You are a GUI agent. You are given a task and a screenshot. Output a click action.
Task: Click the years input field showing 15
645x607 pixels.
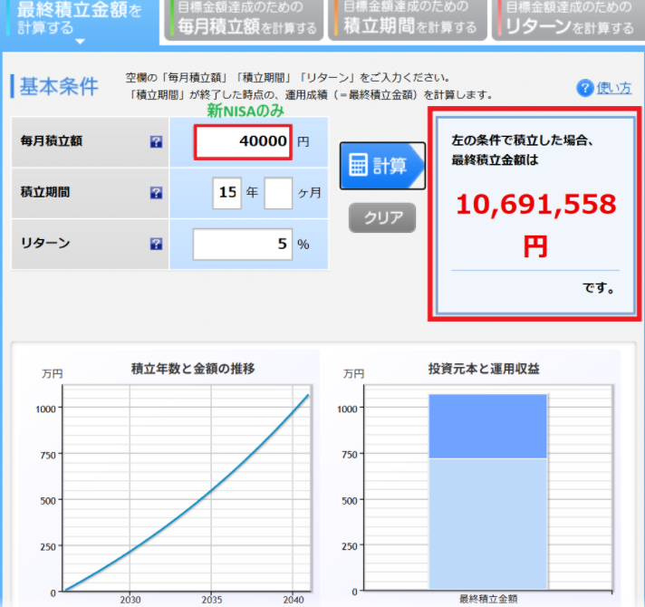point(227,193)
